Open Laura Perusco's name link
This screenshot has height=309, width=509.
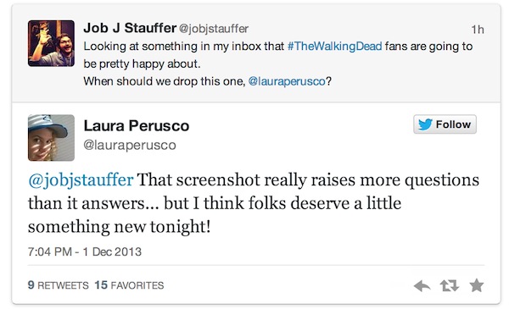tap(137, 125)
